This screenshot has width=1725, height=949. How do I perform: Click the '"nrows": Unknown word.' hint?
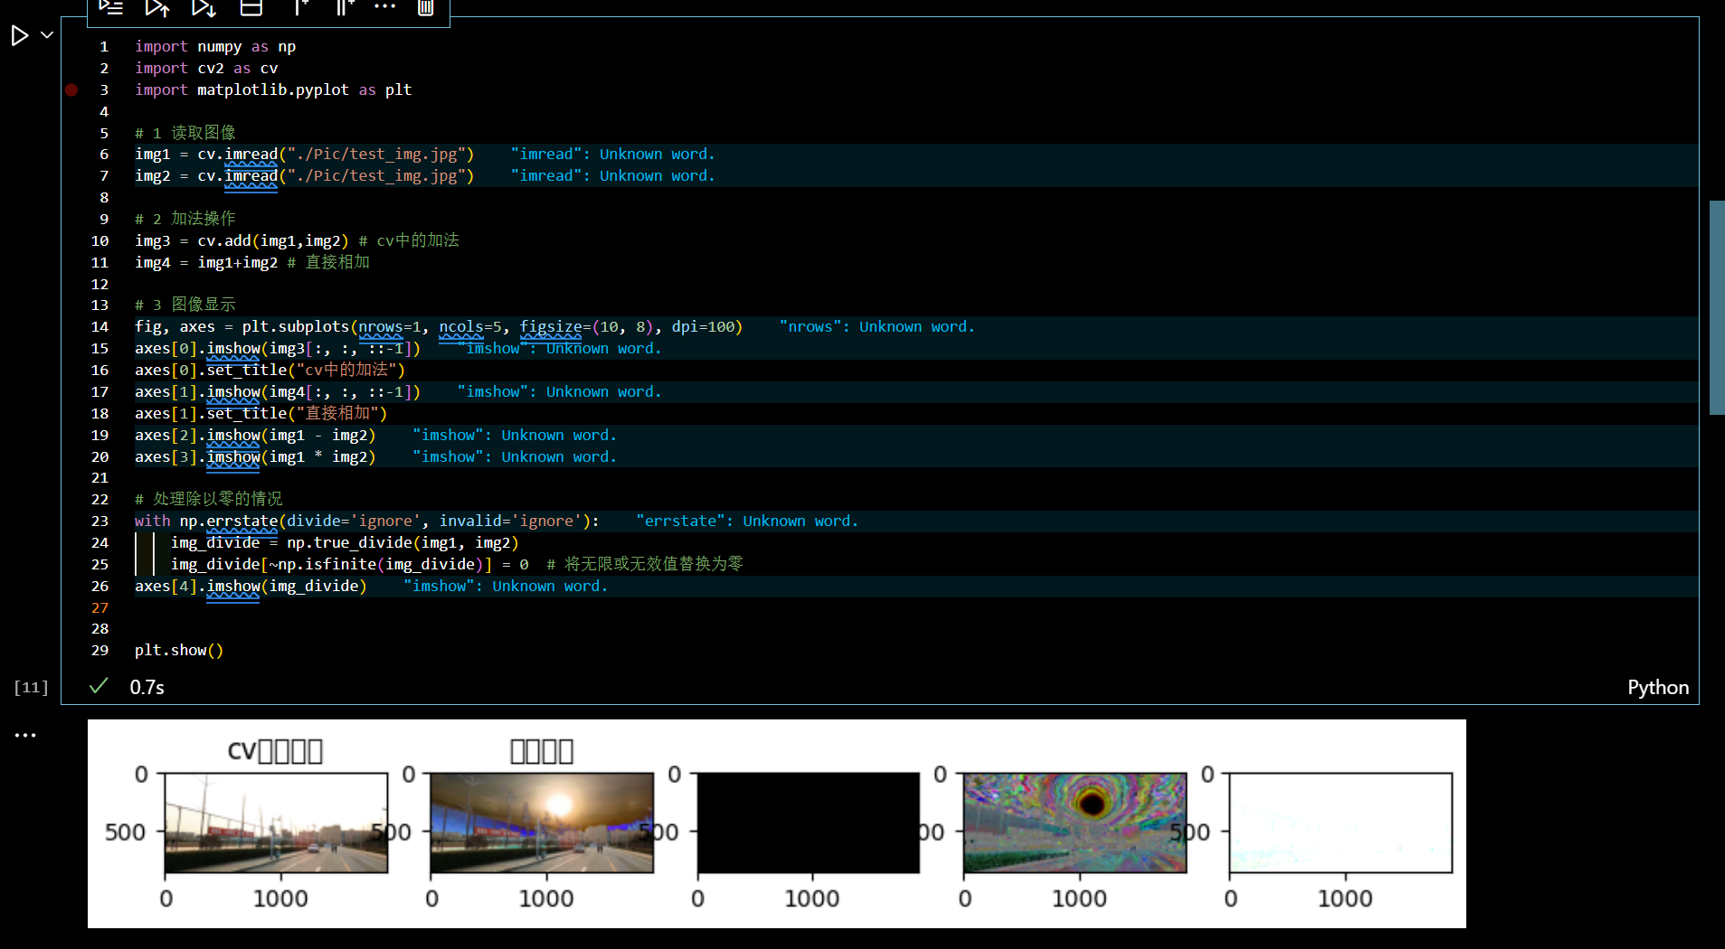[877, 327]
